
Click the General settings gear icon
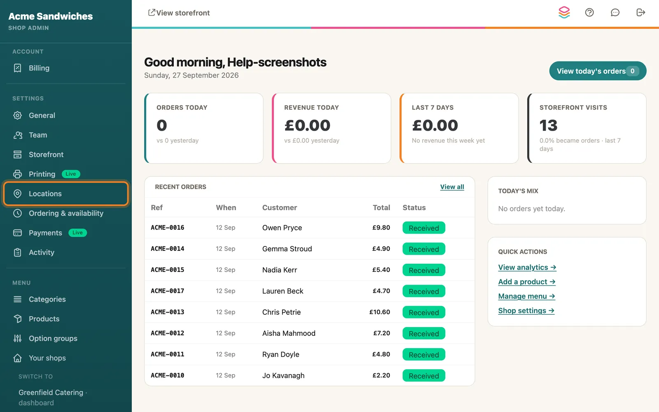[17, 115]
